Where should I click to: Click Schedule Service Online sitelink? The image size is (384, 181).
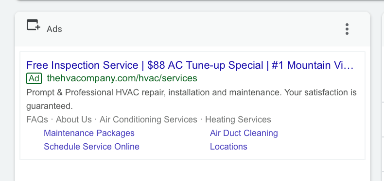tap(91, 147)
